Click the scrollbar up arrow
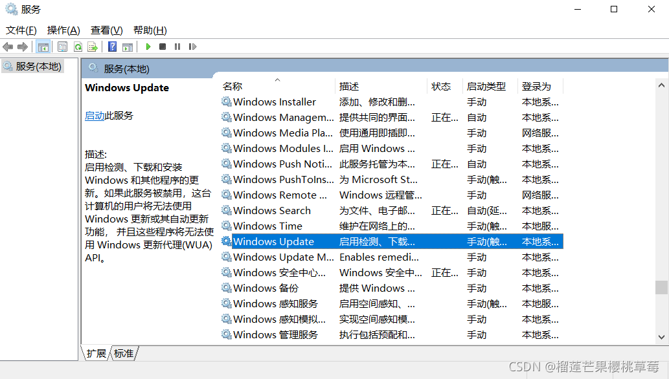 tap(661, 85)
